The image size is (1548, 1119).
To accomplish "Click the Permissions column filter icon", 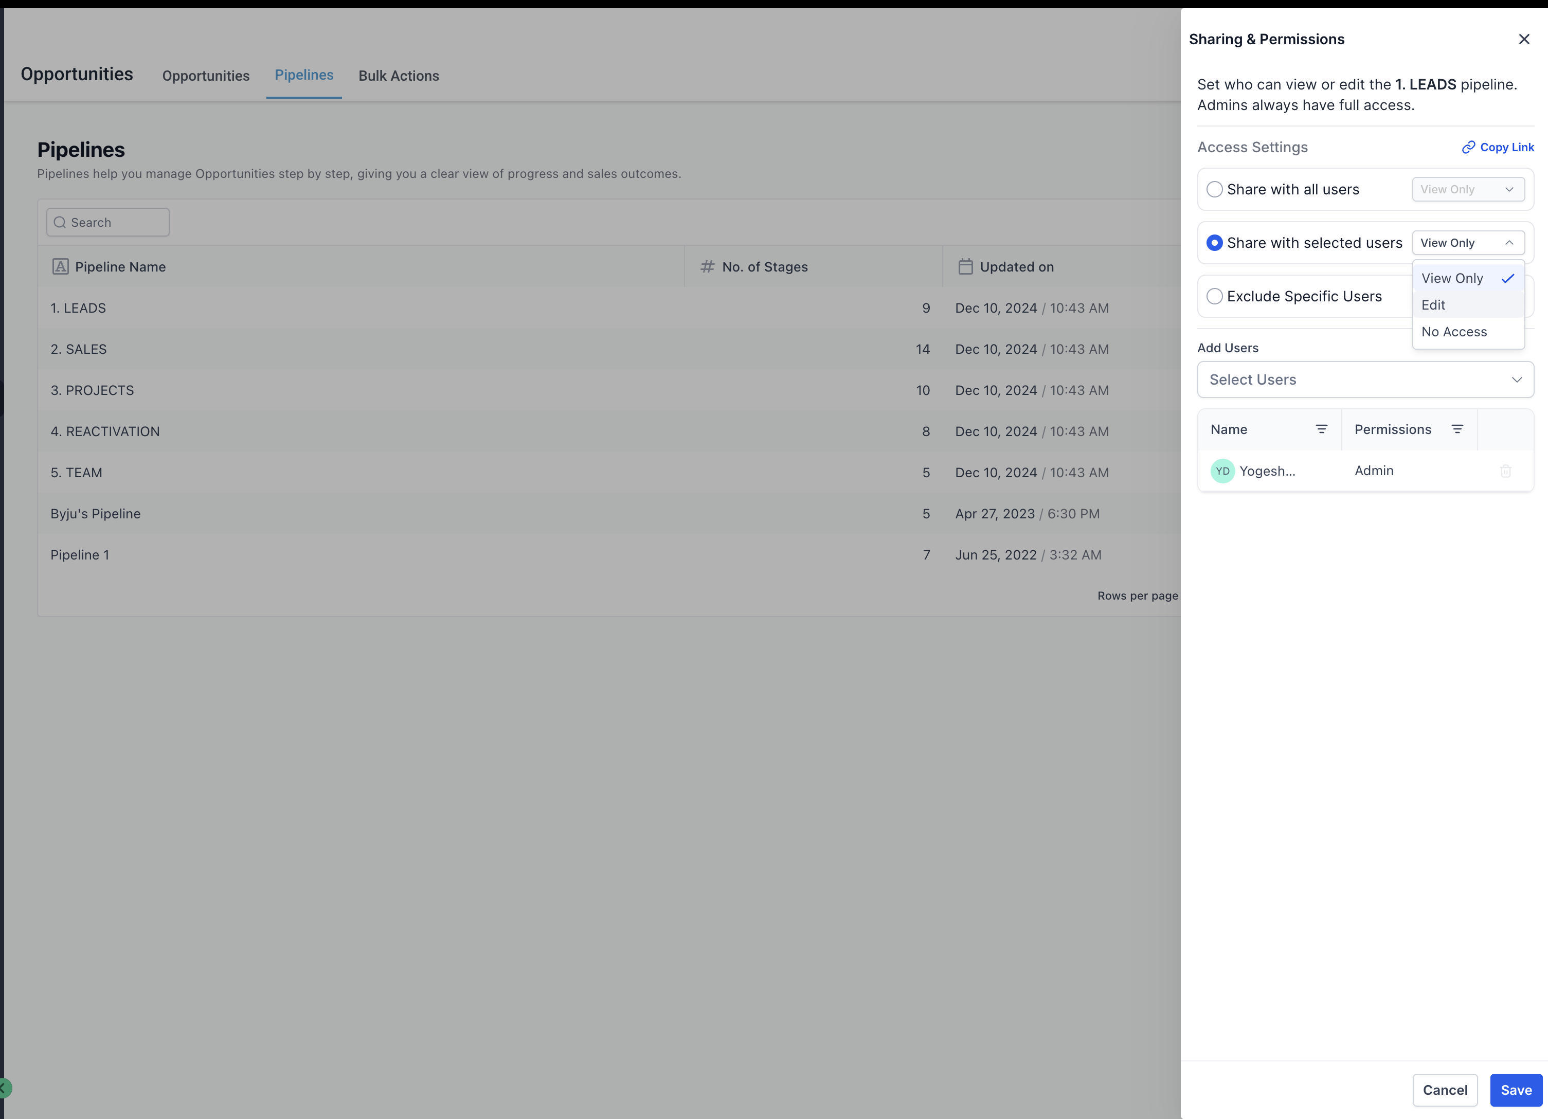I will click(1456, 429).
